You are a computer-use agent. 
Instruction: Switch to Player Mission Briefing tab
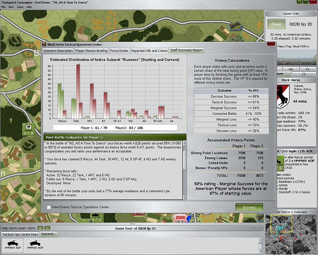tap(91, 51)
